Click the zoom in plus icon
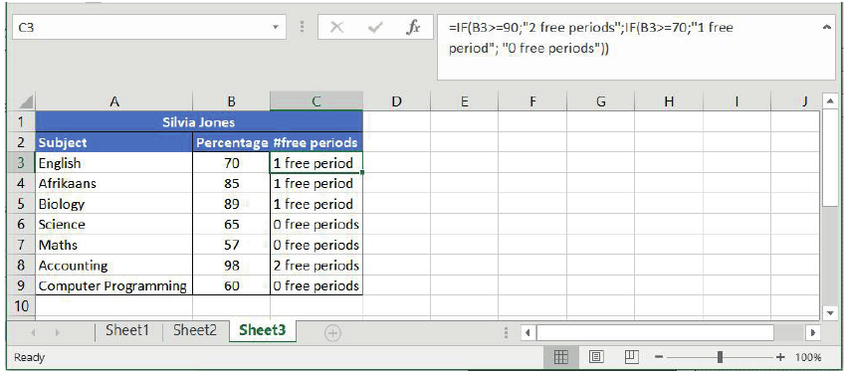 pyautogui.click(x=780, y=357)
